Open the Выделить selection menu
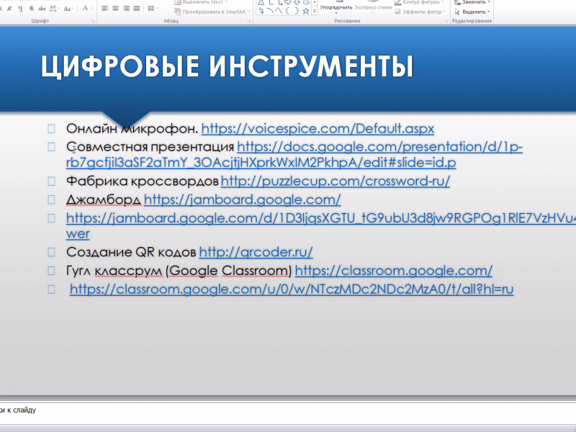The image size is (576, 432). click(475, 12)
